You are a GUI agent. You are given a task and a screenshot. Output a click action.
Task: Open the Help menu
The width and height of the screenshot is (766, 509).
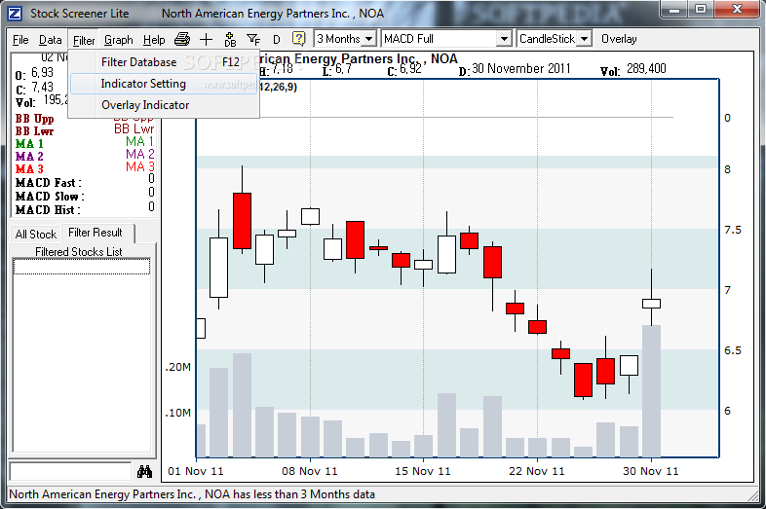click(x=154, y=40)
